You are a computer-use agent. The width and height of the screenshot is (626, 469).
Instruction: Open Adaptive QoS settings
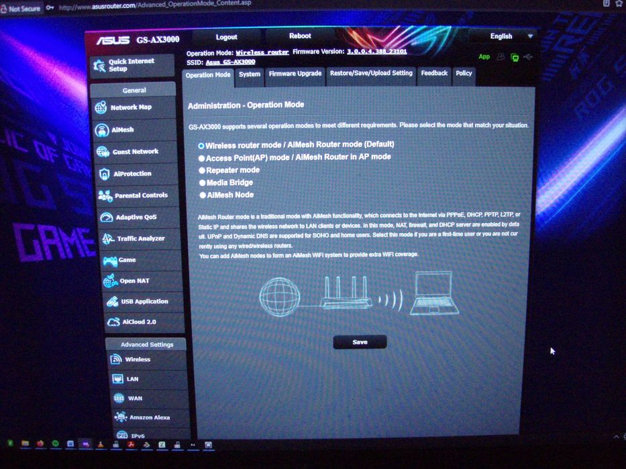coord(140,217)
